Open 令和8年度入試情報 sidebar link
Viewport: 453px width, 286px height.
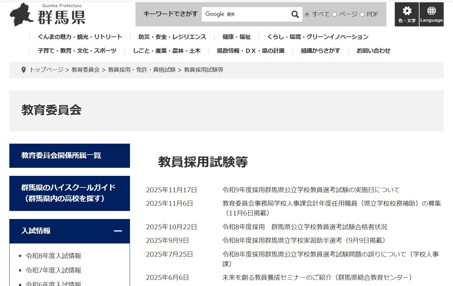[53, 256]
